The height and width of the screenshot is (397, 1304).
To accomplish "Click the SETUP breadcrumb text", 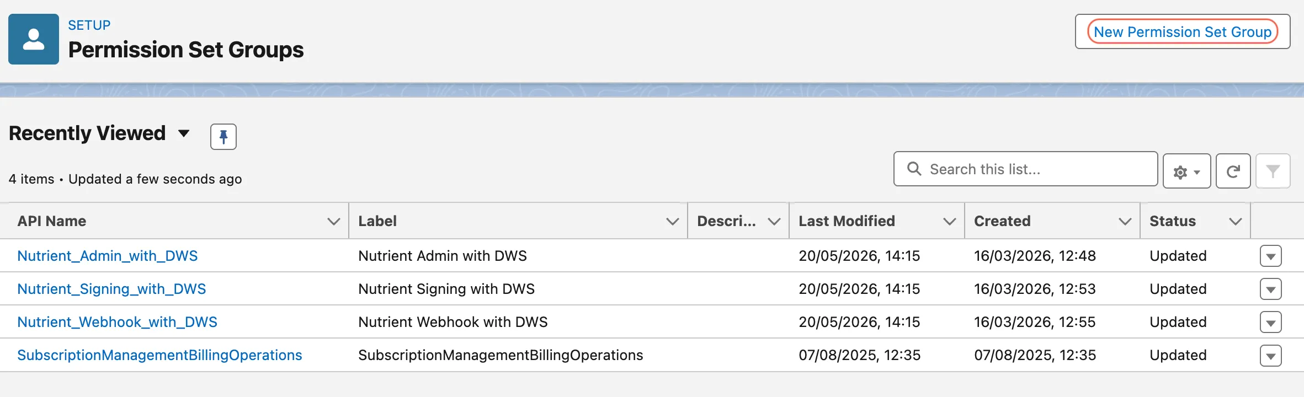I will [89, 25].
